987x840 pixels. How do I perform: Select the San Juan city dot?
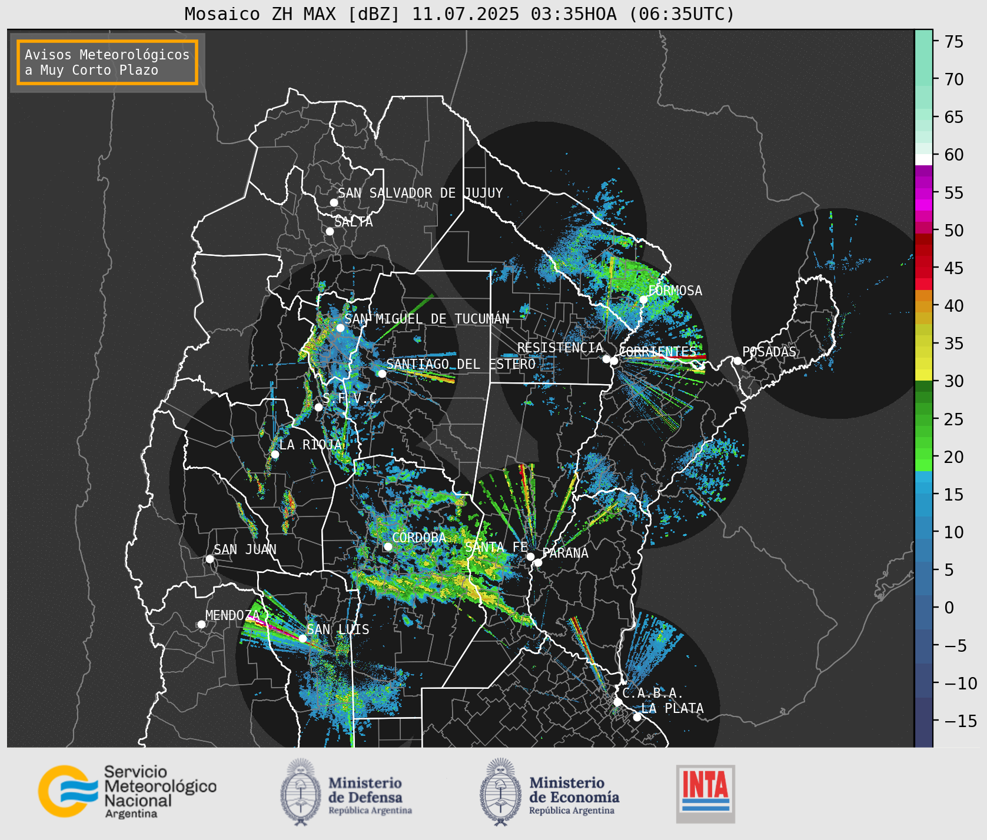tap(210, 559)
